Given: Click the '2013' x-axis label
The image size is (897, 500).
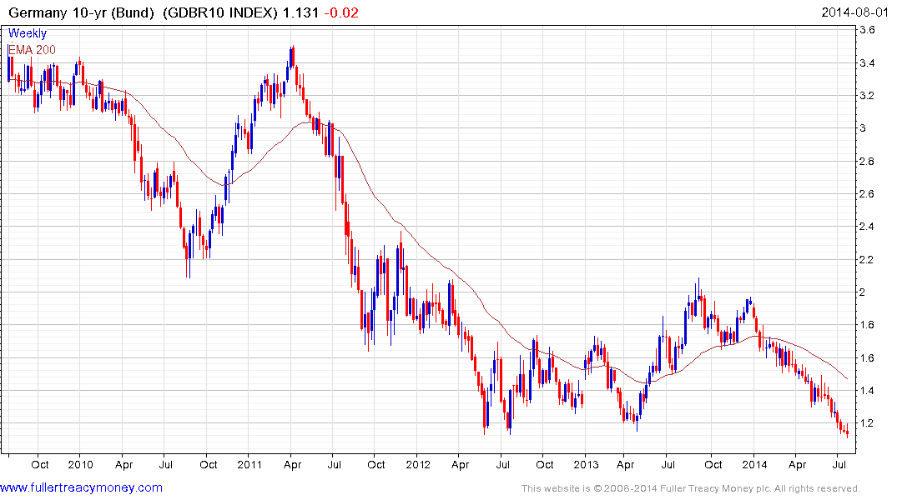Looking at the screenshot, I should click(x=586, y=464).
